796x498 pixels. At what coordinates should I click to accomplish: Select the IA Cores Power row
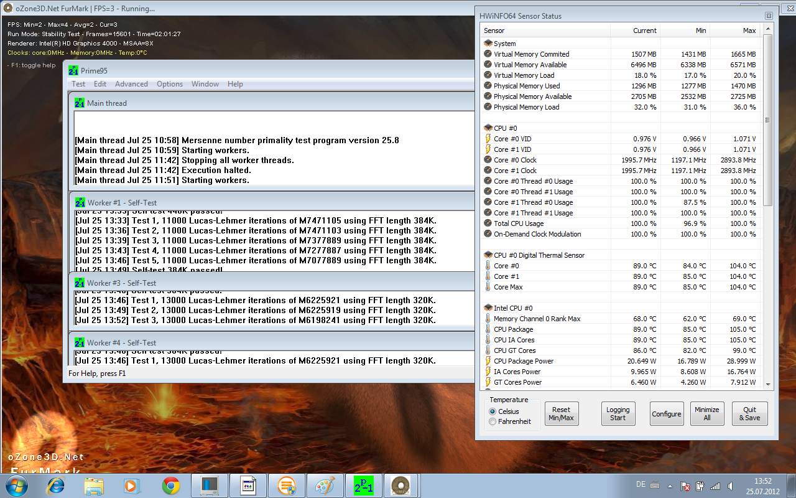click(621, 372)
